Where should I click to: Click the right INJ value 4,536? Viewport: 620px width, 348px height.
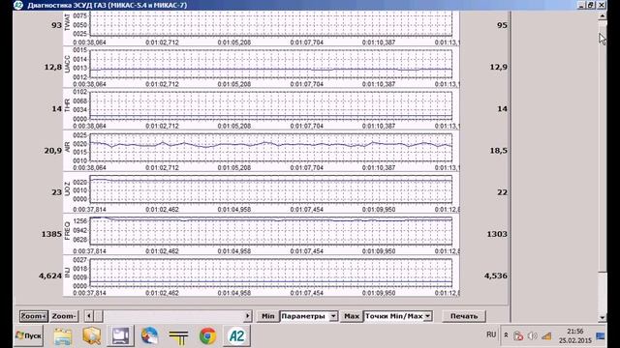496,275
